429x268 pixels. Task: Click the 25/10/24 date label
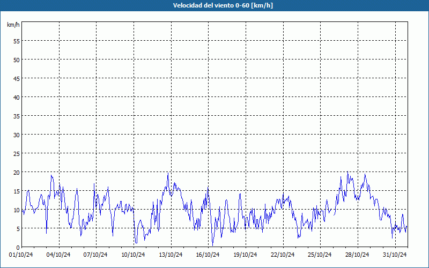click(x=320, y=255)
